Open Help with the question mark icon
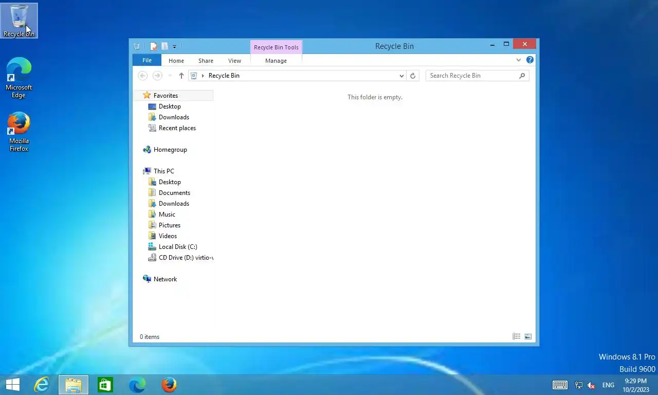 click(x=530, y=60)
